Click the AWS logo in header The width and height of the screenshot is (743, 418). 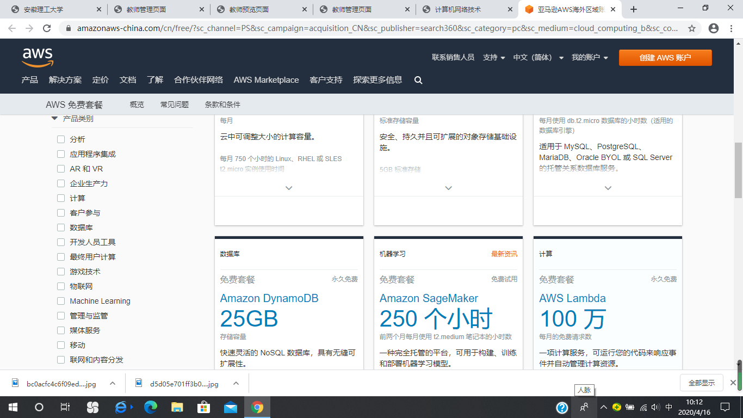point(38,57)
